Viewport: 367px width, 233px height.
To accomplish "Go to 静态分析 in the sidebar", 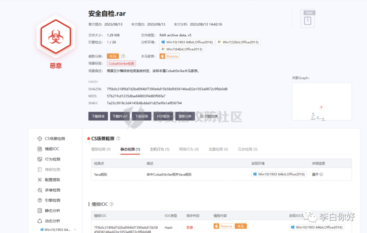I will [x=52, y=211].
